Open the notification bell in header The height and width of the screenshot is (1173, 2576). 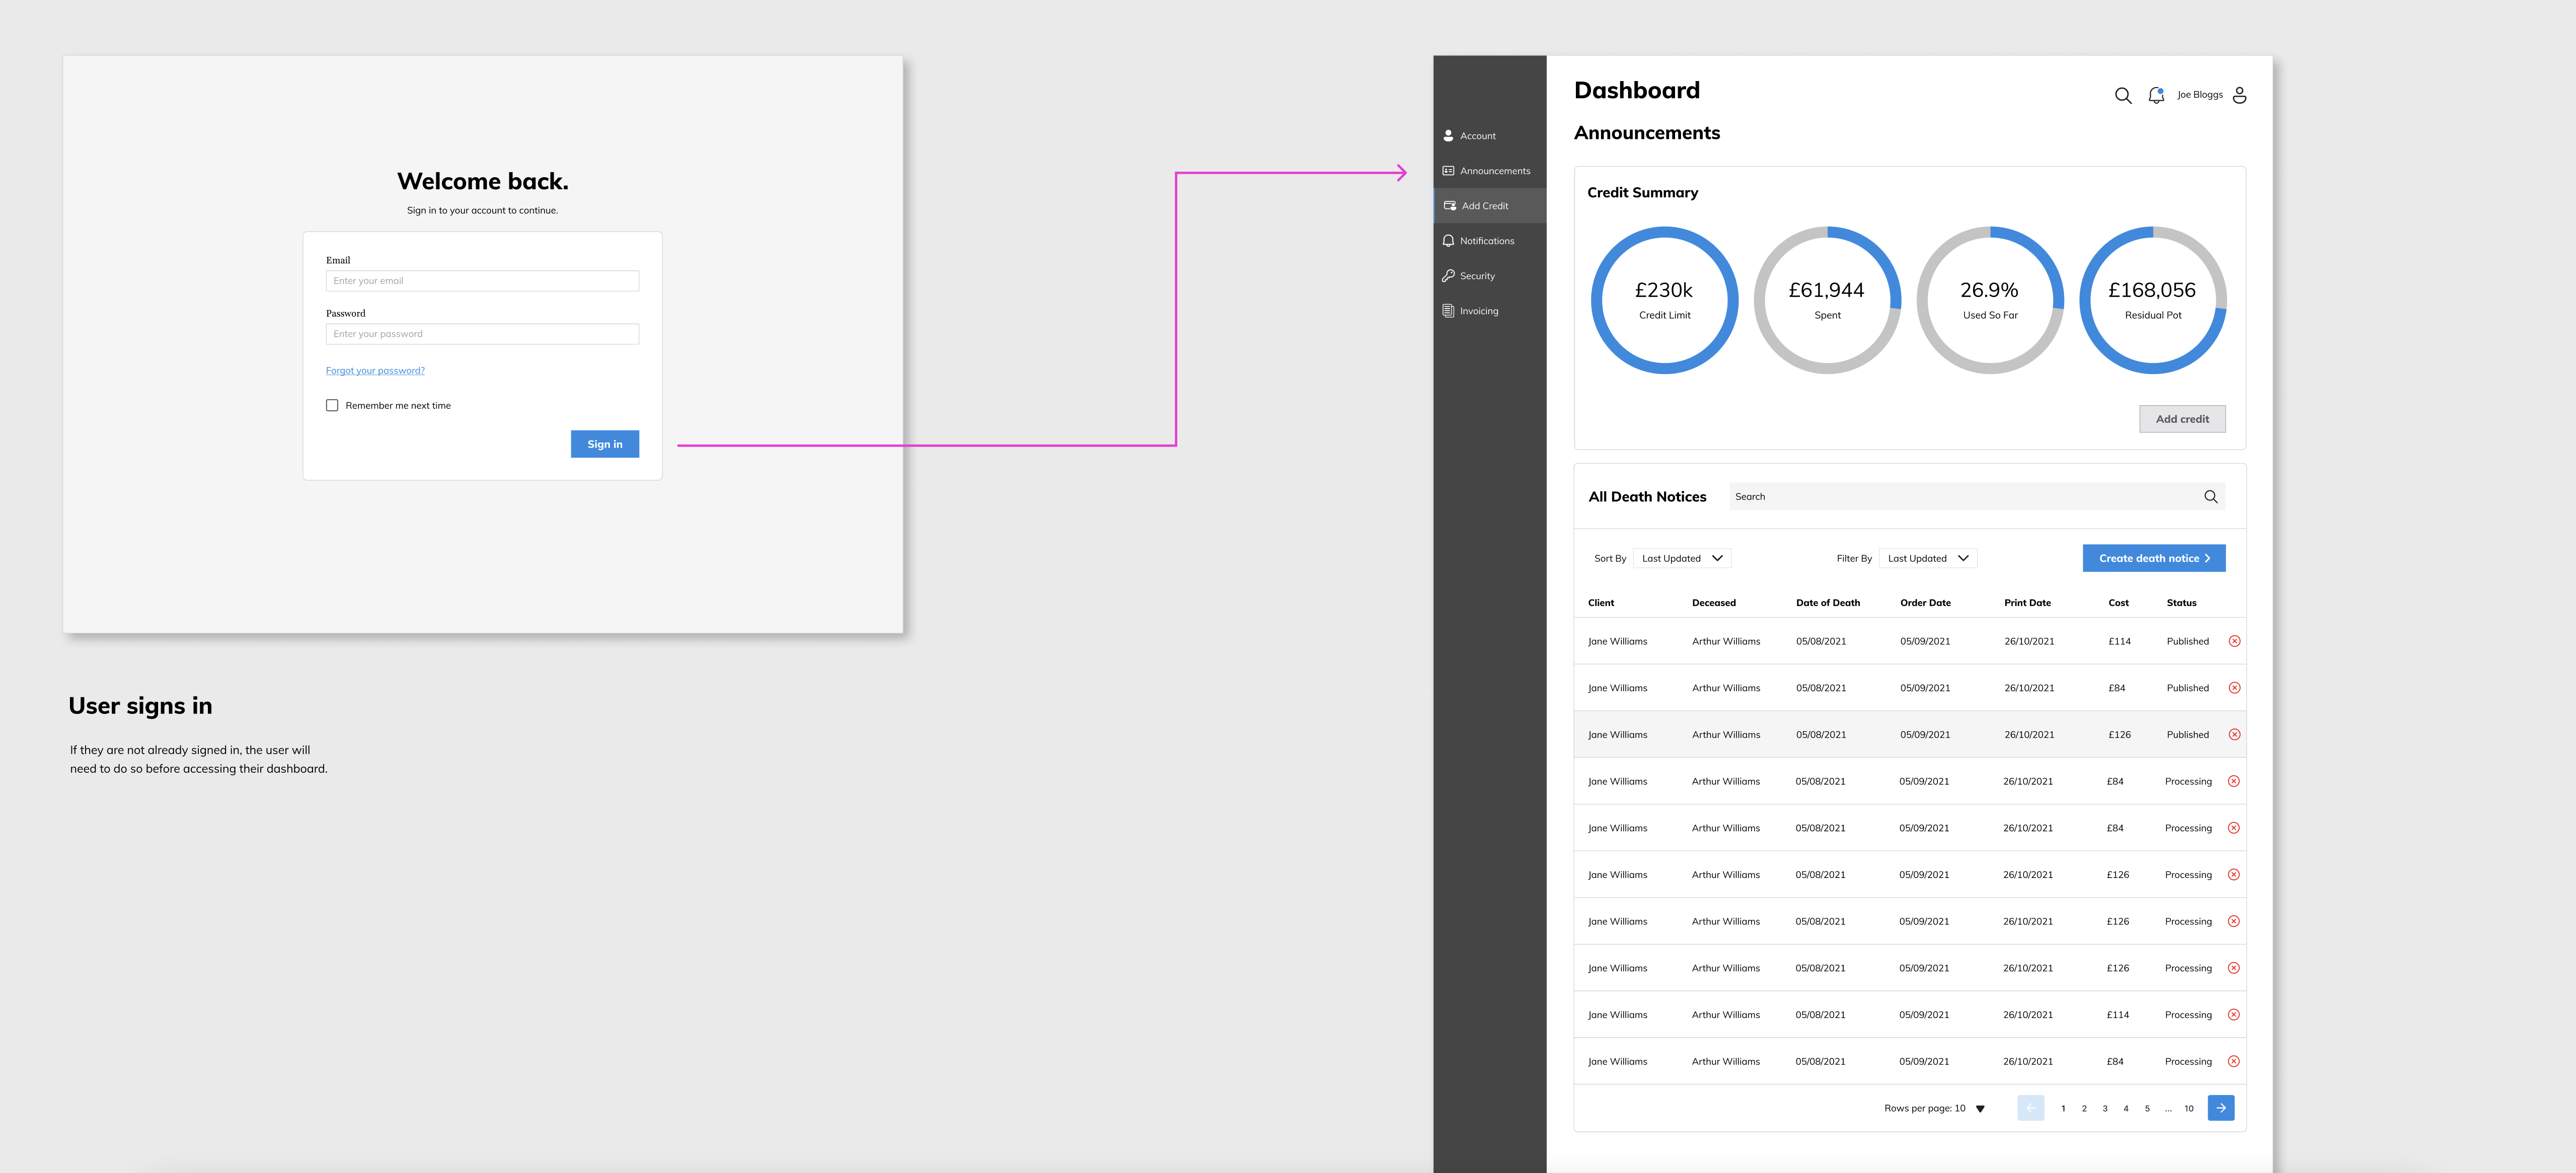coord(2156,95)
